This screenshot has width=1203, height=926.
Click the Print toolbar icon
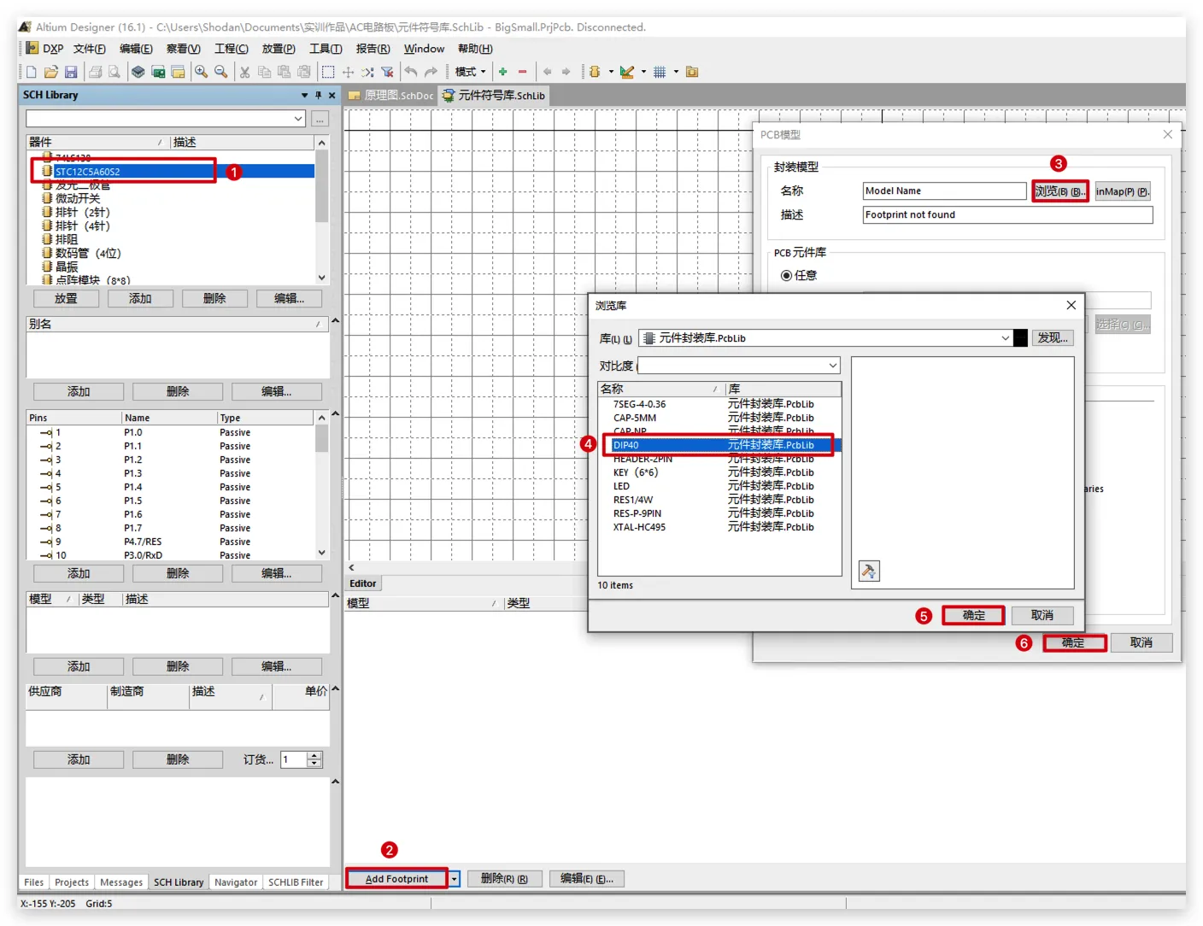pos(95,72)
